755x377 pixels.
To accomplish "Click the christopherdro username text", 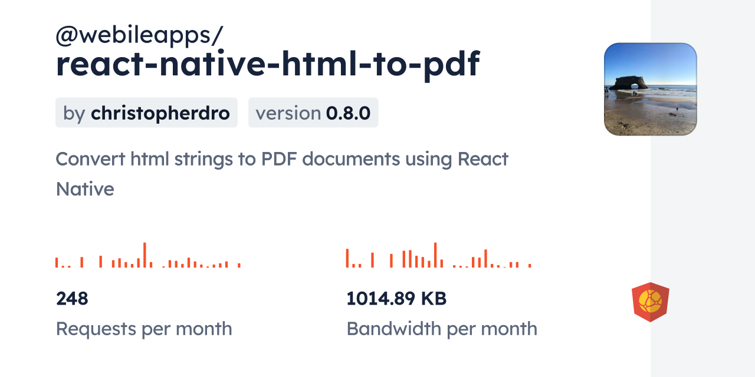I will pos(160,113).
